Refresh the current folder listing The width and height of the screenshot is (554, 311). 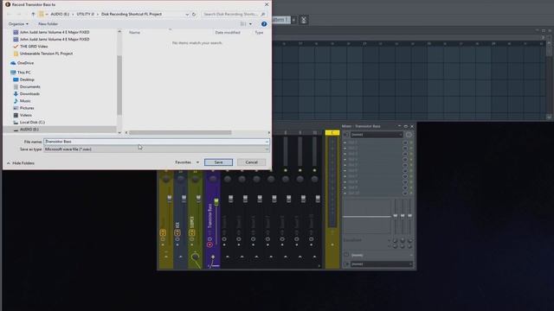194,14
